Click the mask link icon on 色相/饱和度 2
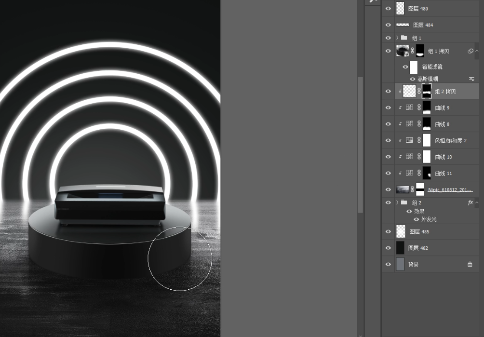The image size is (484, 337). pos(419,140)
